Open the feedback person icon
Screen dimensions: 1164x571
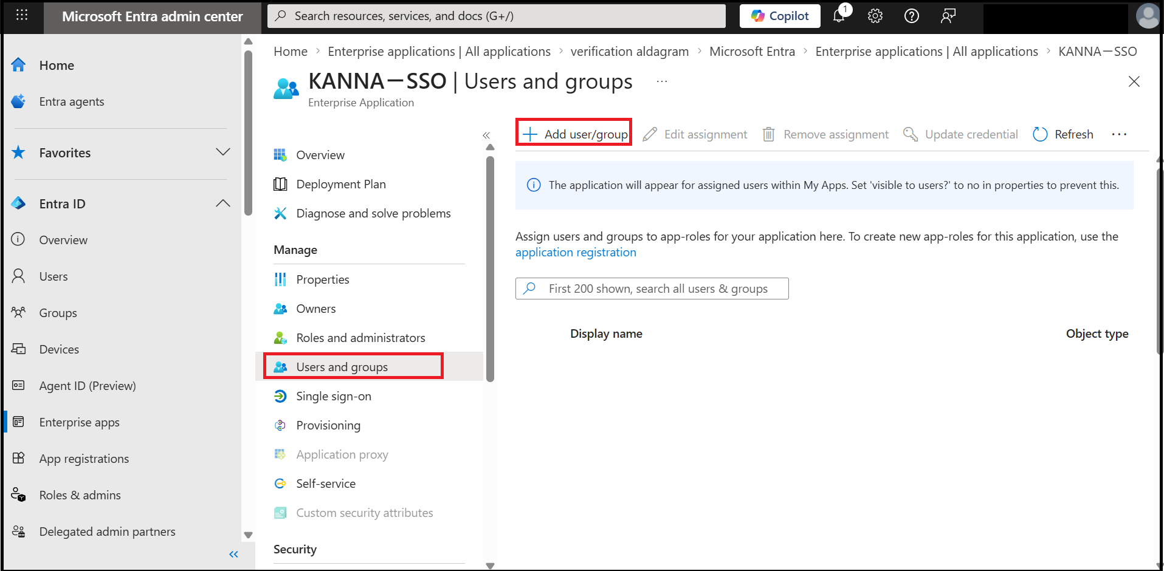tap(948, 16)
